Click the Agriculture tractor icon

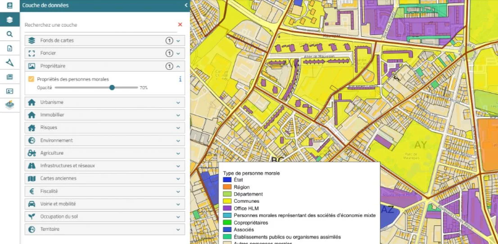coord(31,153)
